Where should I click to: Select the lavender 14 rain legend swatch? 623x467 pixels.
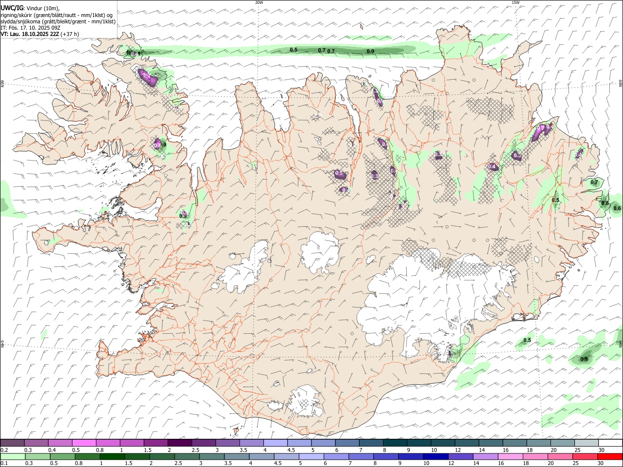coord(485,456)
